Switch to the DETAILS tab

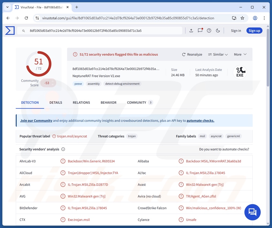coord(56,103)
